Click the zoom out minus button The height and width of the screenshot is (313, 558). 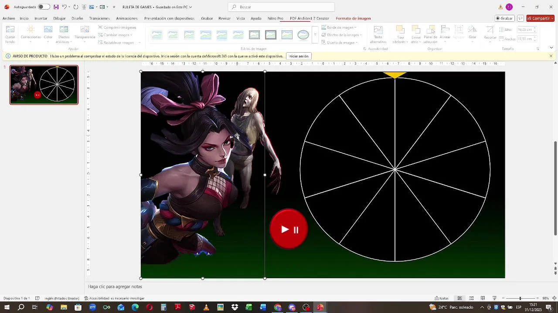[x=503, y=298]
